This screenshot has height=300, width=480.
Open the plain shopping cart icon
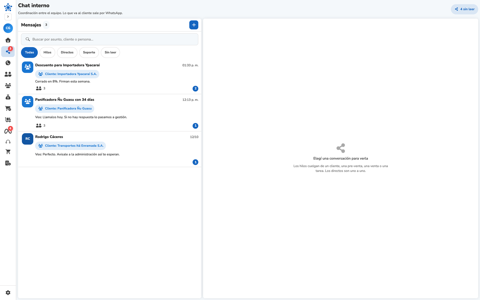(x=8, y=152)
